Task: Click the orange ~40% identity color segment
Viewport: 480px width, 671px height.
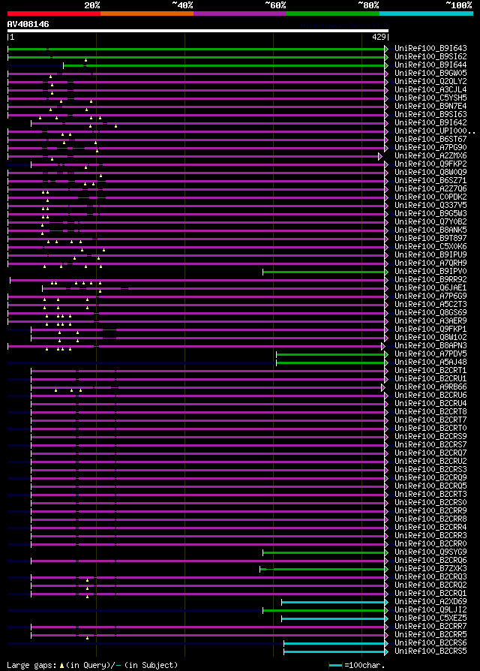Action: [147, 14]
